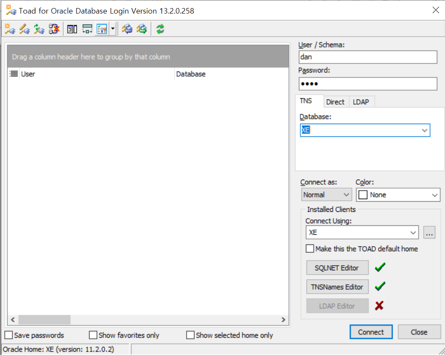
Task: Click the green check beside TNSNames Editor
Action: click(380, 286)
